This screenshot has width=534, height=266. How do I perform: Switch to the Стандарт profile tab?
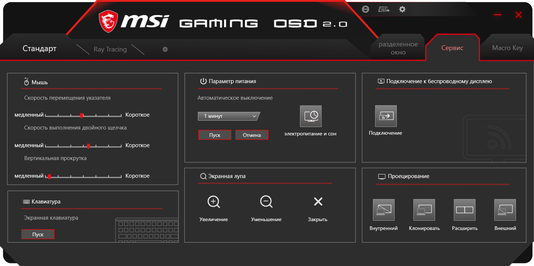click(x=39, y=49)
